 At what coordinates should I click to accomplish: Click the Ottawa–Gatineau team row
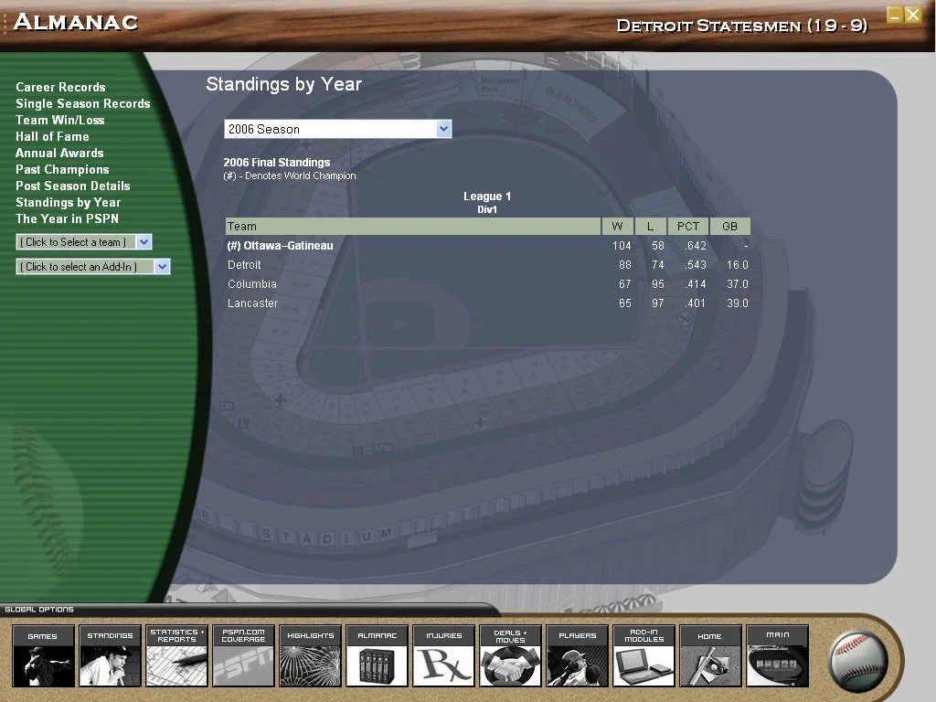280,246
